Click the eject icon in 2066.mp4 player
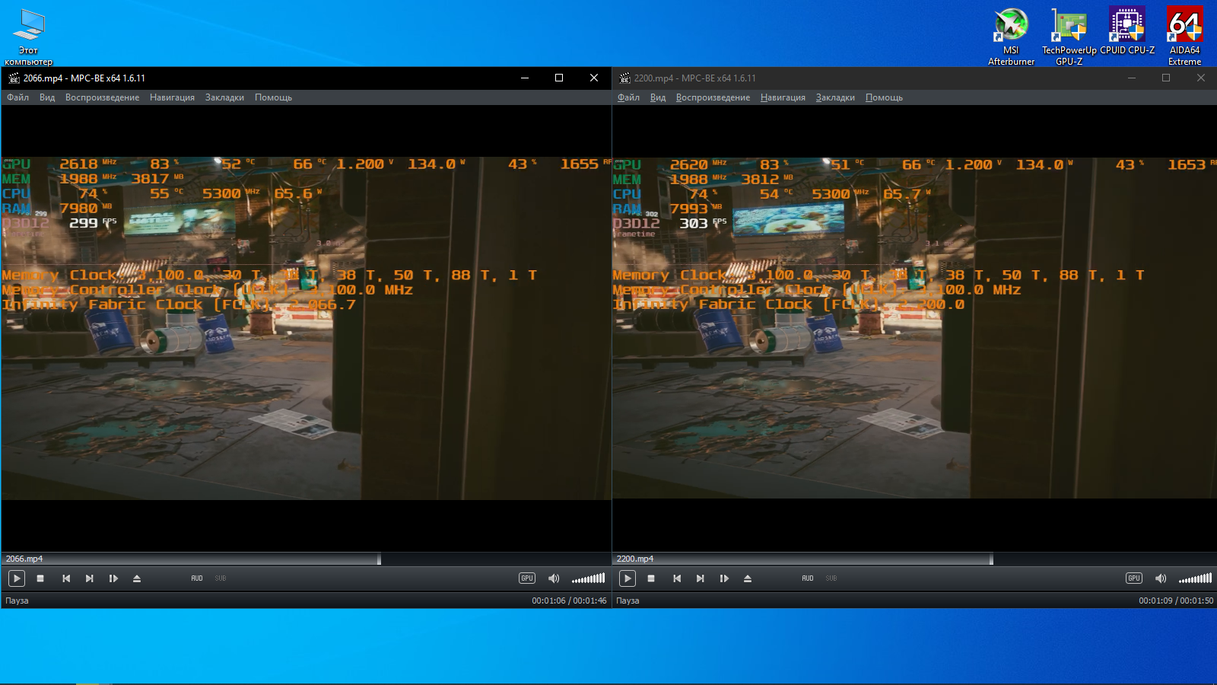 coord(137,578)
